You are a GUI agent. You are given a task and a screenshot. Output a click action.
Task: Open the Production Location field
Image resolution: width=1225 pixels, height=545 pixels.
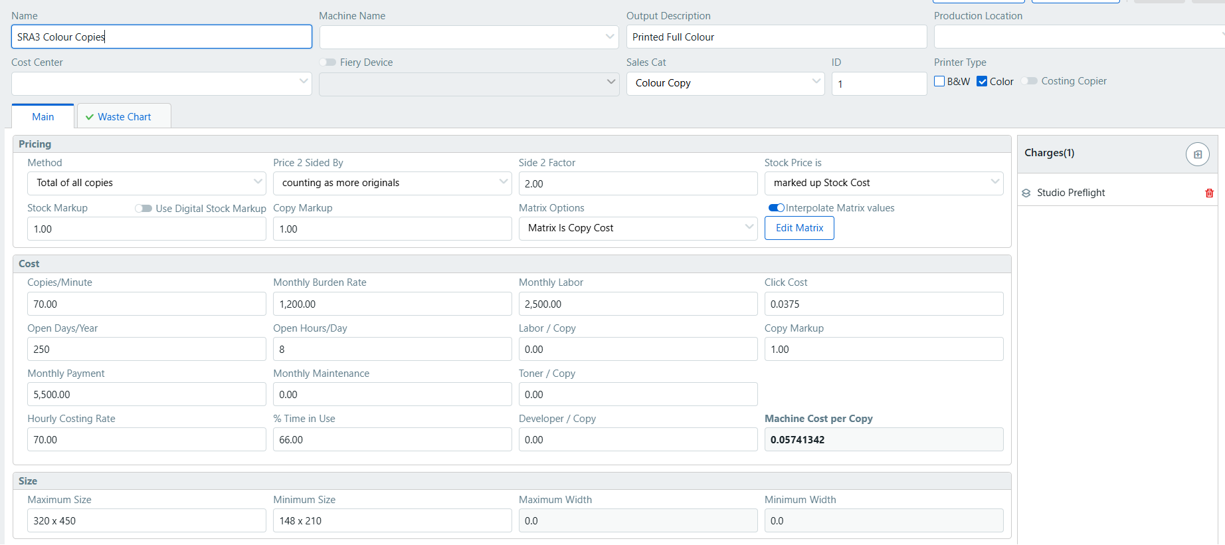1079,37
